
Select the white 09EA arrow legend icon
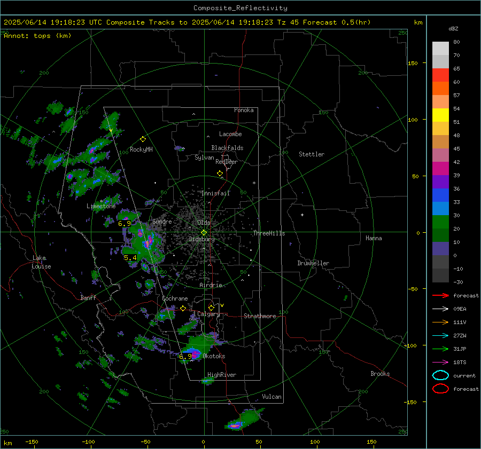pyautogui.click(x=440, y=309)
